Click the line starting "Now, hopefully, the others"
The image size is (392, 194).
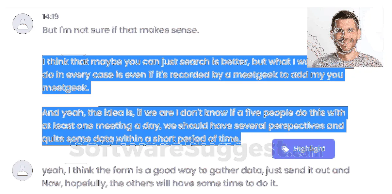[159, 184]
